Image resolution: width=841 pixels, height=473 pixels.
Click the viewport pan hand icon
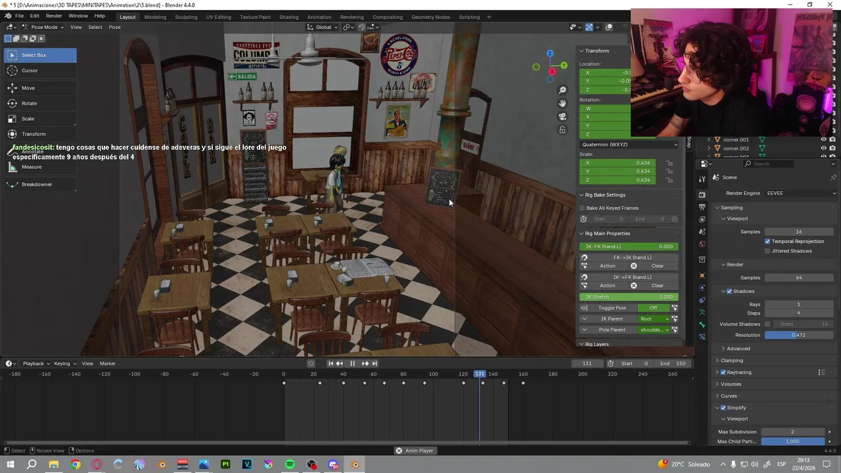click(562, 103)
